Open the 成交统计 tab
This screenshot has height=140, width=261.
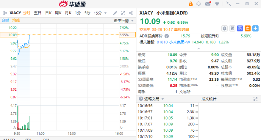(x=209, y=99)
